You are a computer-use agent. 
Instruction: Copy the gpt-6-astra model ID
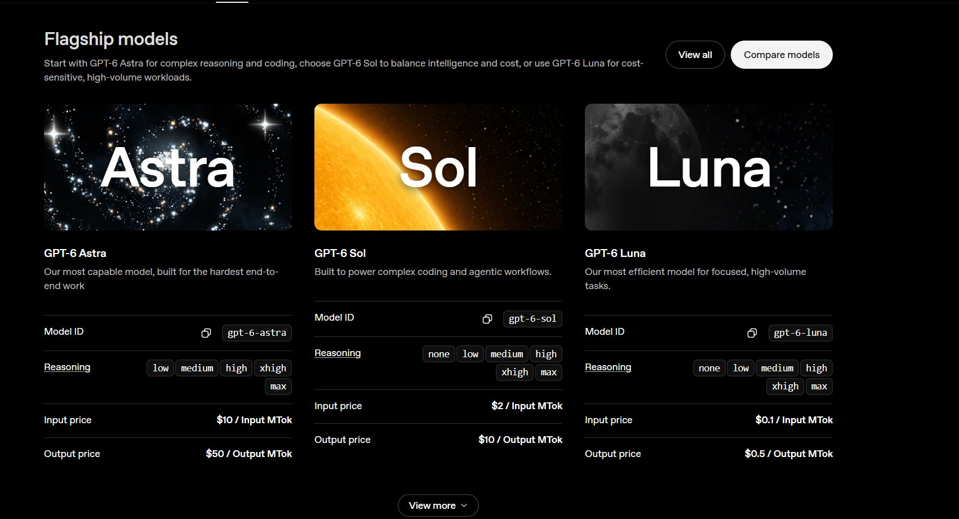click(x=206, y=333)
